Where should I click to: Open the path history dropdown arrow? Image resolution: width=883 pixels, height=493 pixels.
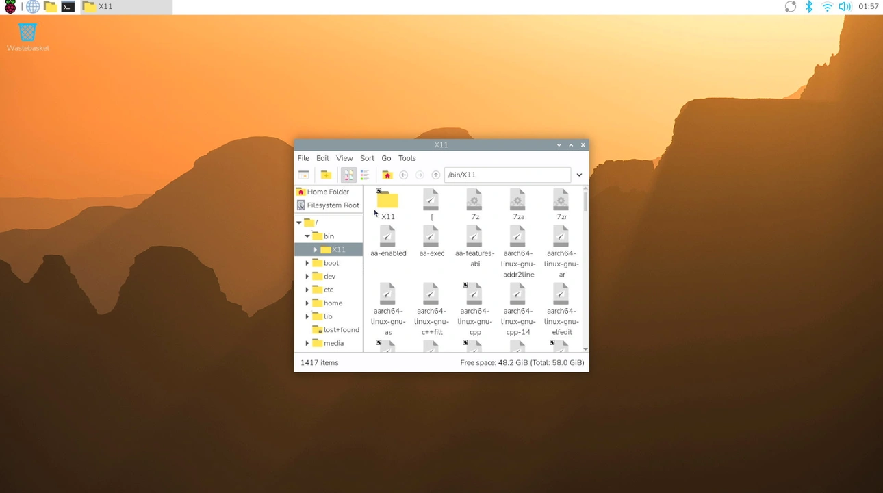pyautogui.click(x=579, y=175)
